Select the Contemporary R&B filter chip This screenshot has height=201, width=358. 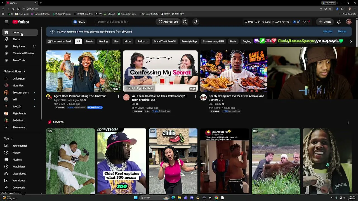click(x=213, y=41)
